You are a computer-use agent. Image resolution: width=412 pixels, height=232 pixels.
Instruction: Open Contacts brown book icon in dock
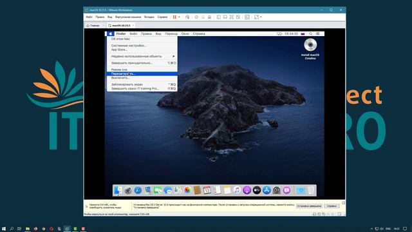click(198, 190)
